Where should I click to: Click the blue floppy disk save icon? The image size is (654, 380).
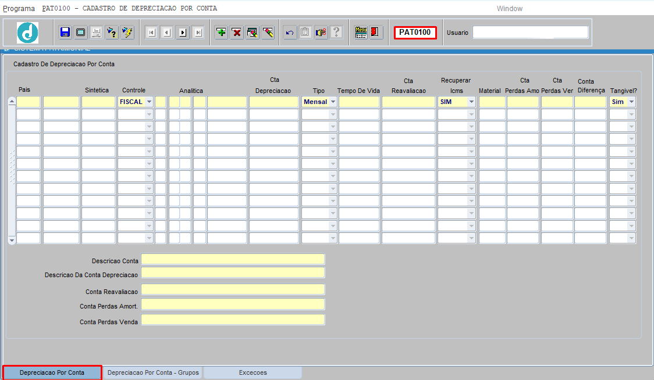pyautogui.click(x=65, y=33)
